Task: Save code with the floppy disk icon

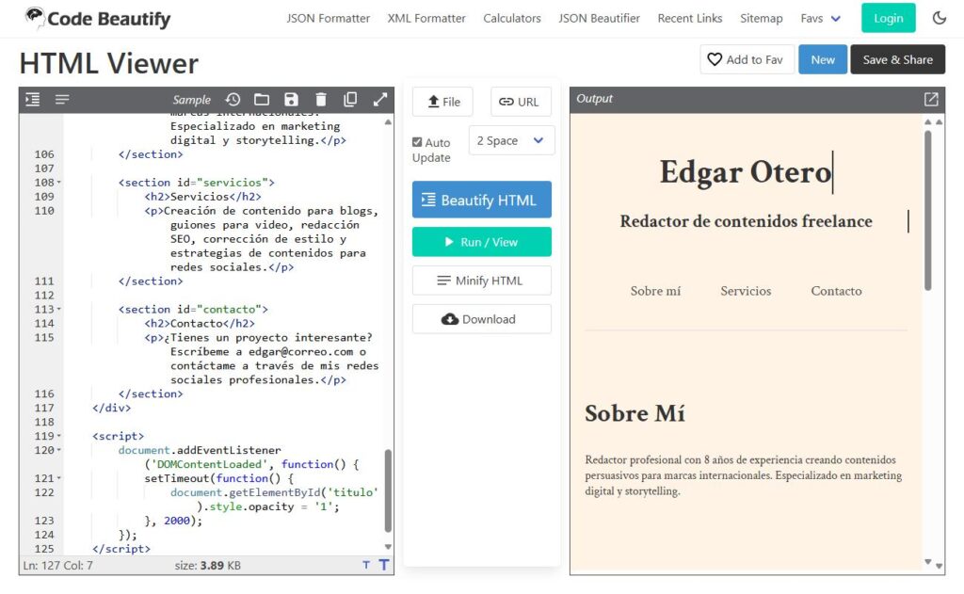Action: (x=292, y=99)
